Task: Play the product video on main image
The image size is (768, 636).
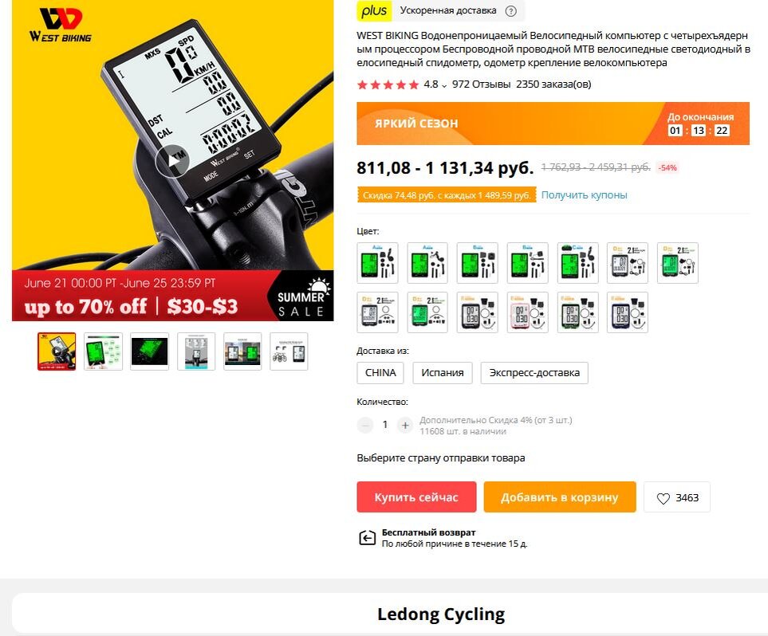Action: pos(172,161)
